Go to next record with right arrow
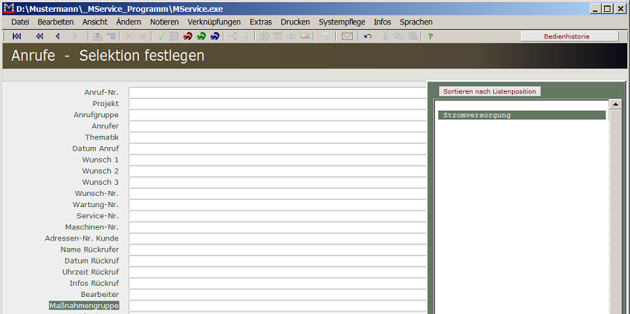Viewport: 630px width, 314px height. pyautogui.click(x=75, y=36)
